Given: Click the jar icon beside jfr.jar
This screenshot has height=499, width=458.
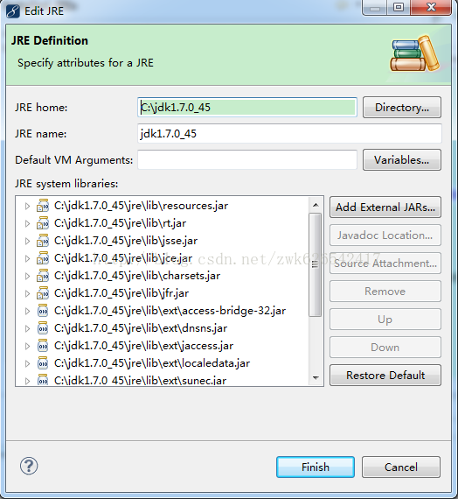Looking at the screenshot, I should (x=43, y=293).
